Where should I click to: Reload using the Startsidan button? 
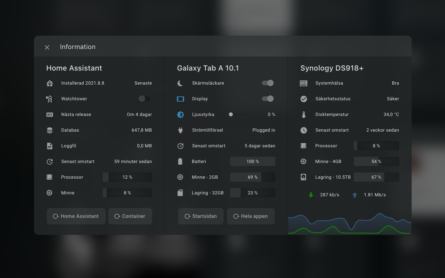(201, 216)
